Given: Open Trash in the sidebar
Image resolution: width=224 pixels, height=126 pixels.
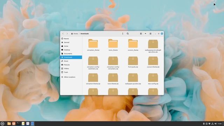Looking at the screenshot, I should (71, 72).
